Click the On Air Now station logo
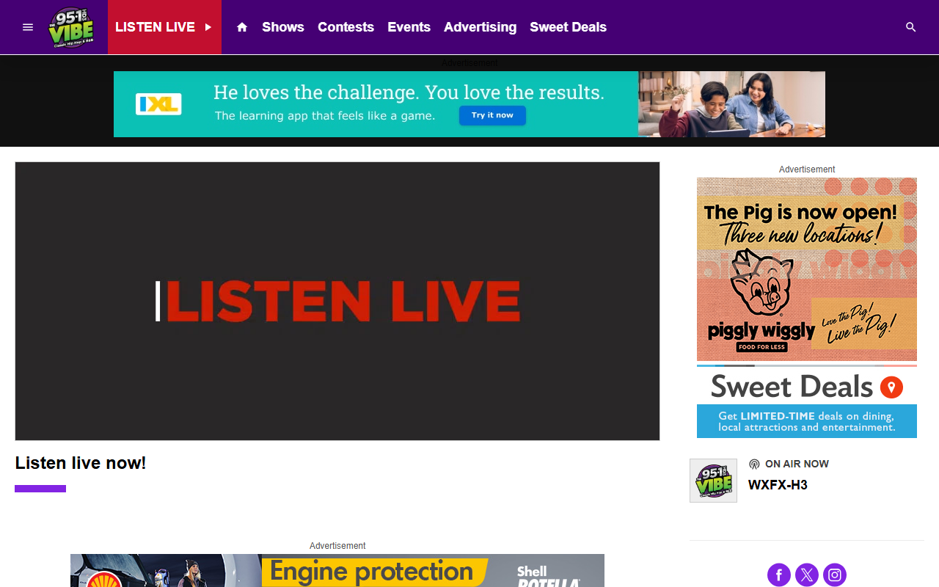This screenshot has height=587, width=939. pos(713,481)
